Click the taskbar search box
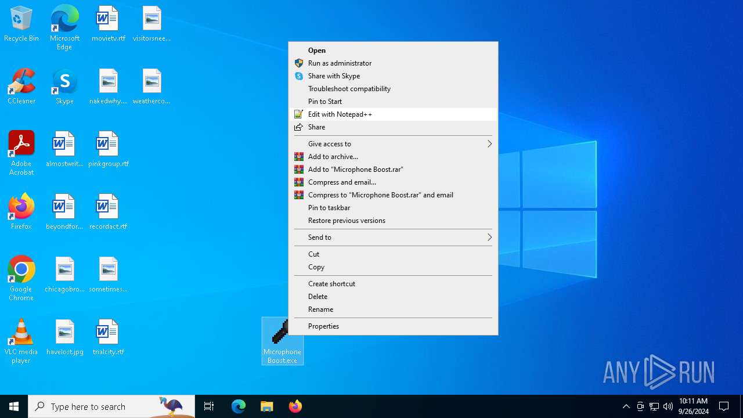Image resolution: width=743 pixels, height=418 pixels. point(111,406)
